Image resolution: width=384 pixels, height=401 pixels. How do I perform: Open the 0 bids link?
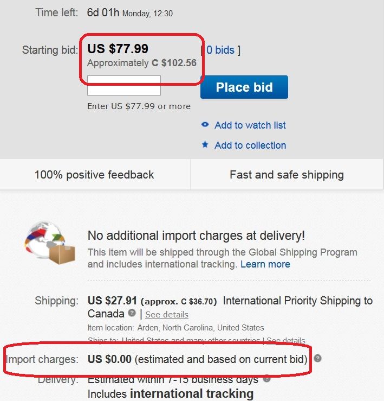(220, 50)
